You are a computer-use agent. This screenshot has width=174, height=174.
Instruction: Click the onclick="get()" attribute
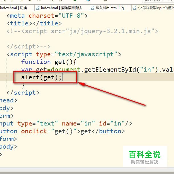coord(49,131)
